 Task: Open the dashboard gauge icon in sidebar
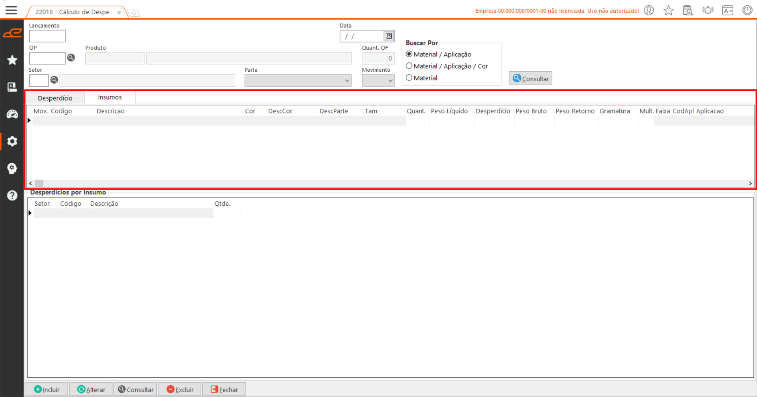(12, 114)
